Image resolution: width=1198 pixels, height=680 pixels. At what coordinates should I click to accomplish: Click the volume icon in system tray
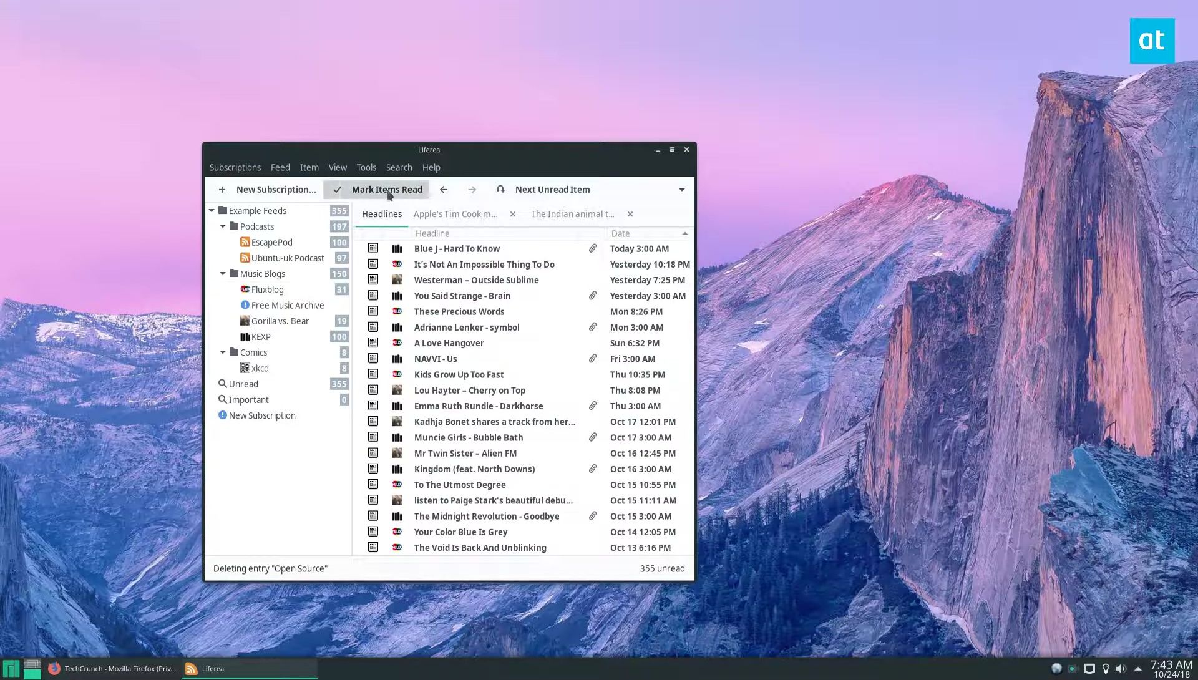pos(1121,669)
